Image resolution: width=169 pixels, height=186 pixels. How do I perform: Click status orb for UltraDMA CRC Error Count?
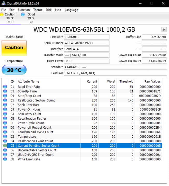coord(5,154)
